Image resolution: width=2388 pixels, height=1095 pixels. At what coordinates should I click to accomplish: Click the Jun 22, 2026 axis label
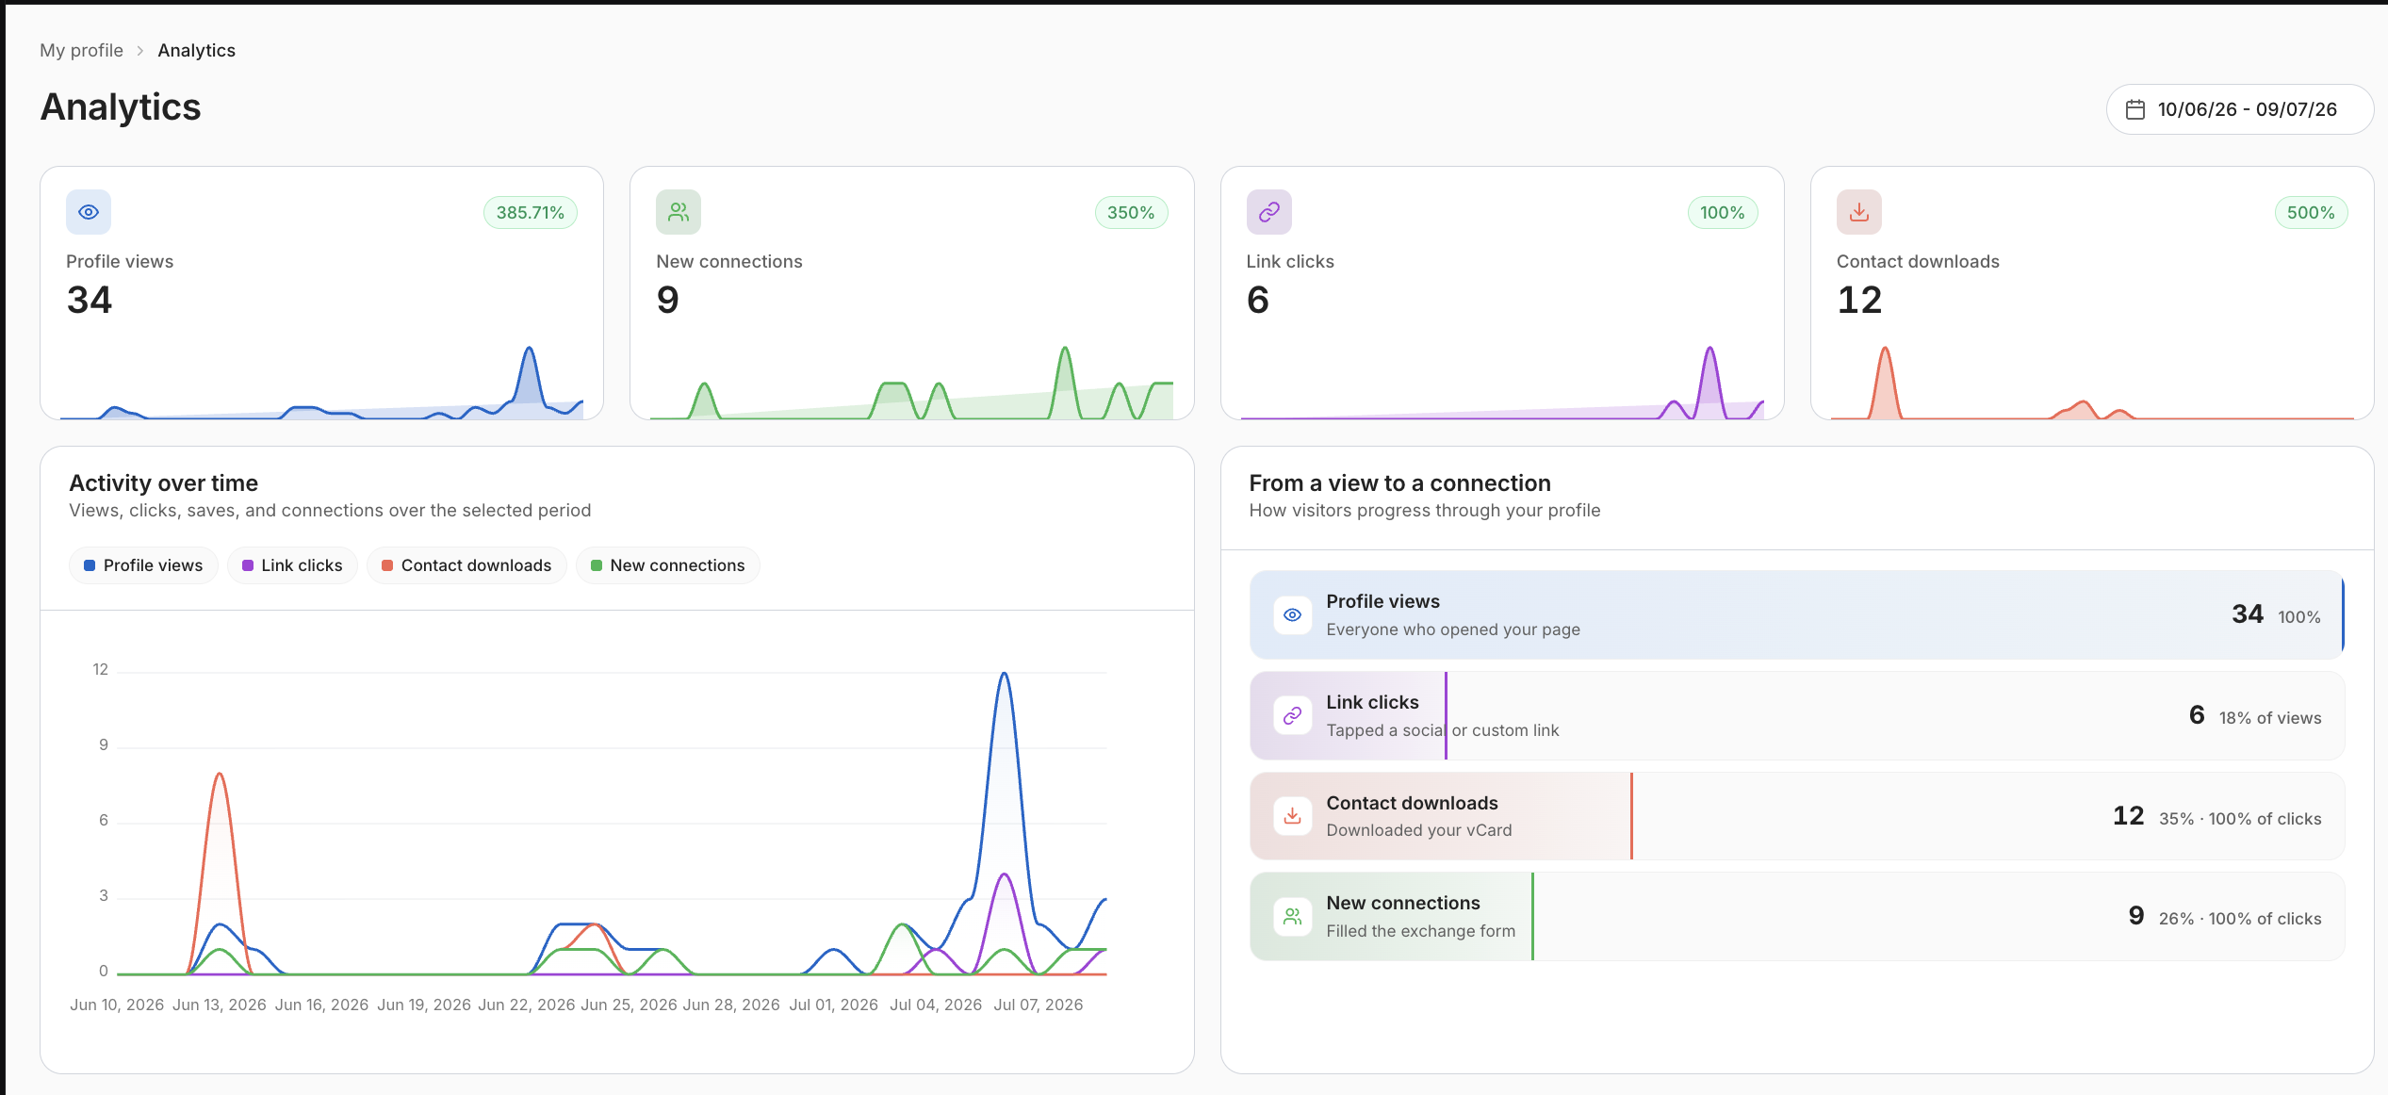pyautogui.click(x=527, y=1005)
